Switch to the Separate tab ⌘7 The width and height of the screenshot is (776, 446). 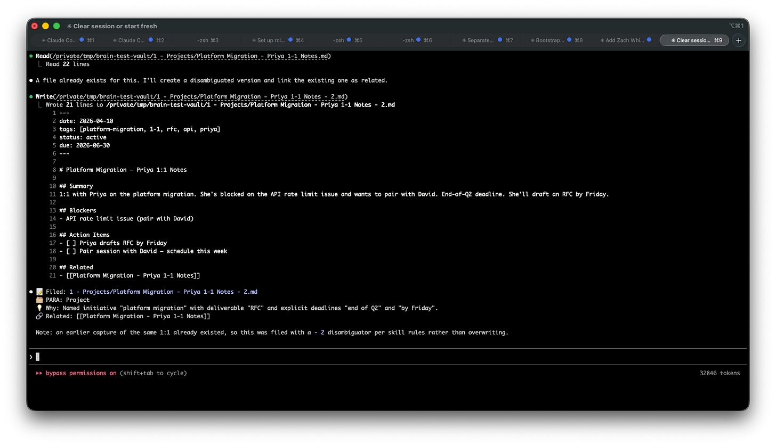[x=487, y=40]
